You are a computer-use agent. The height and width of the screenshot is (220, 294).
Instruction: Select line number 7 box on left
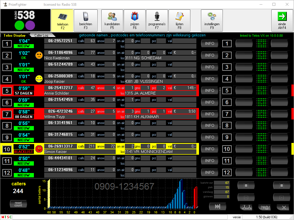coord(7,114)
